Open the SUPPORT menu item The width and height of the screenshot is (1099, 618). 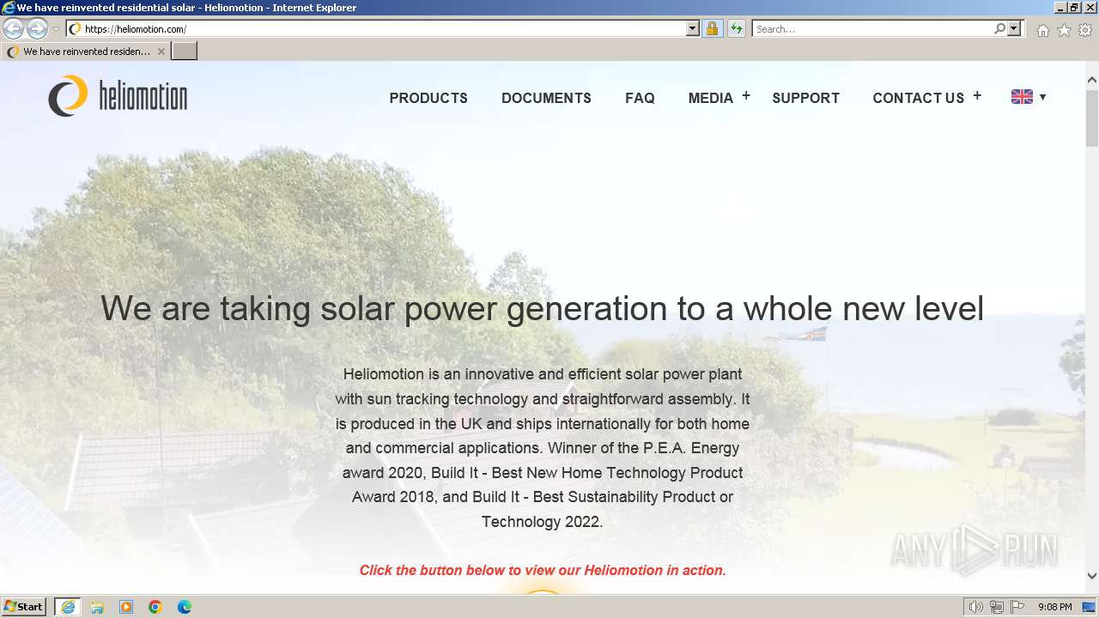coord(805,98)
